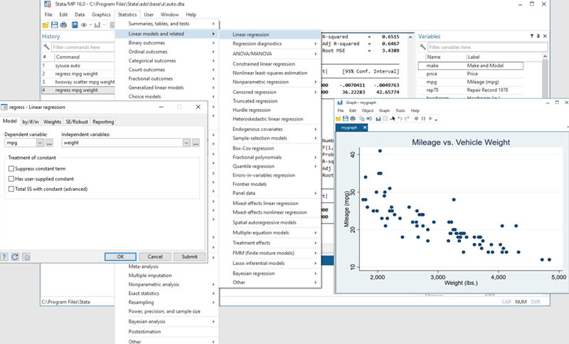This screenshot has width=569, height=344.
Task: Switch to by/if/in tab in regress dialog
Action: click(x=31, y=122)
